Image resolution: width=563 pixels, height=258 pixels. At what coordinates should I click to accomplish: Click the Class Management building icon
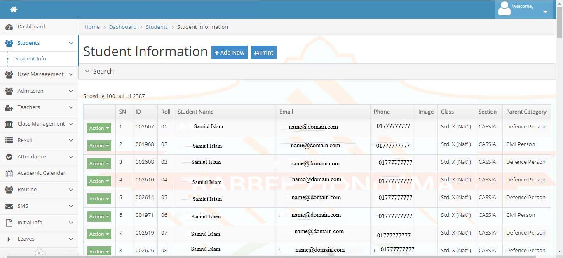click(x=9, y=124)
